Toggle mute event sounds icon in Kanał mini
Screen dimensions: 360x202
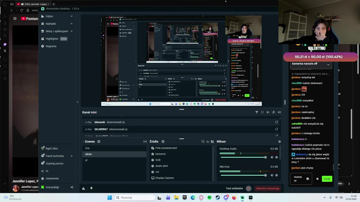(273, 112)
